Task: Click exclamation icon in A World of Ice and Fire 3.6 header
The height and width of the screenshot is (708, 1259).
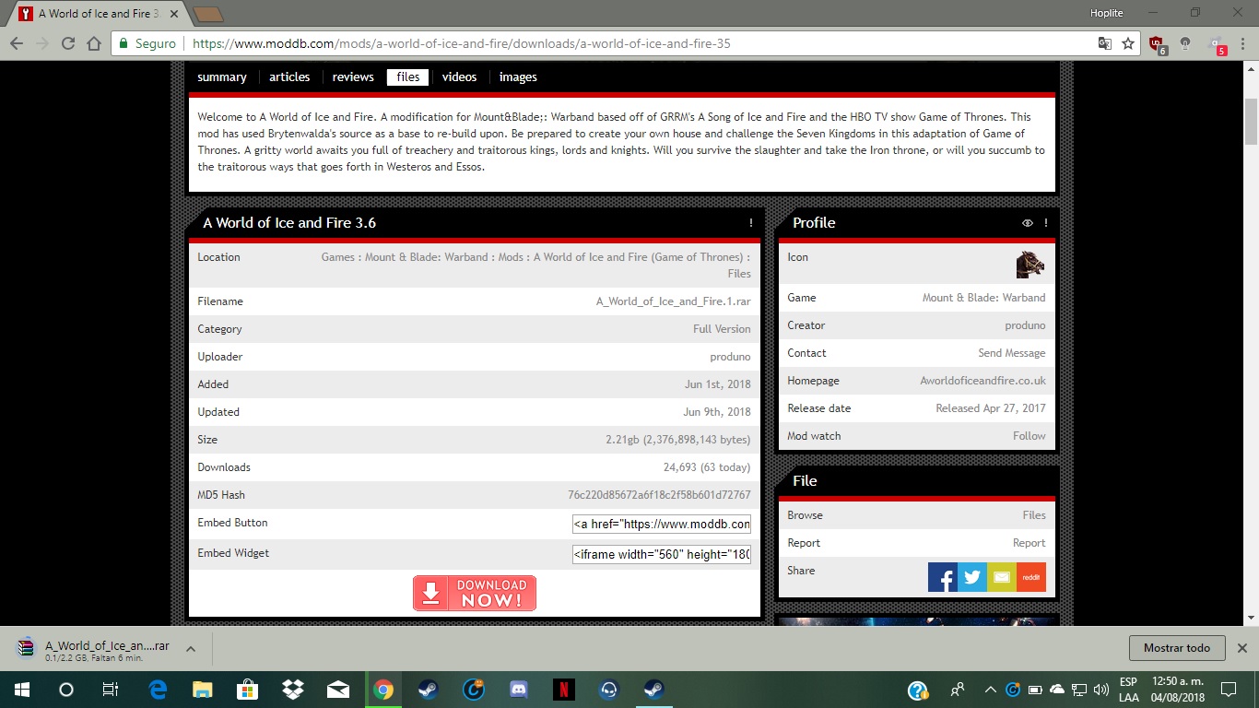Action: pyautogui.click(x=751, y=223)
